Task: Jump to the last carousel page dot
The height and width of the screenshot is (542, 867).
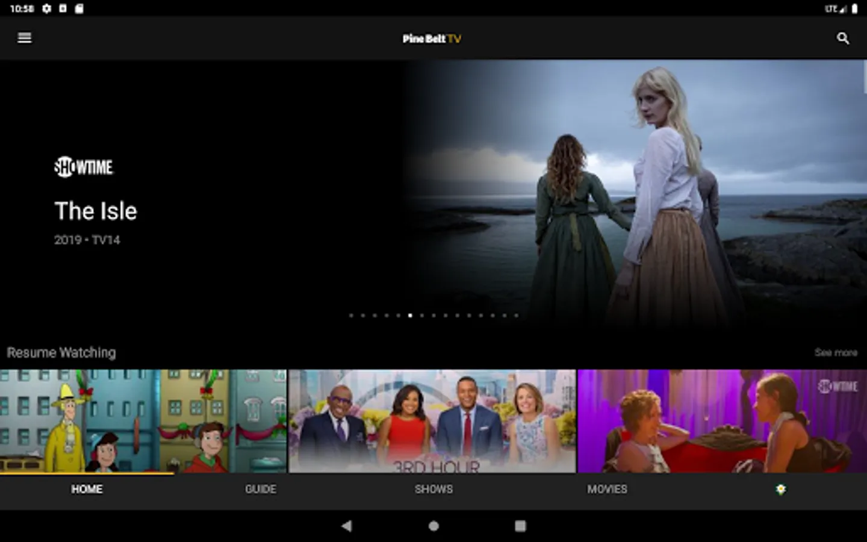Action: [x=516, y=315]
